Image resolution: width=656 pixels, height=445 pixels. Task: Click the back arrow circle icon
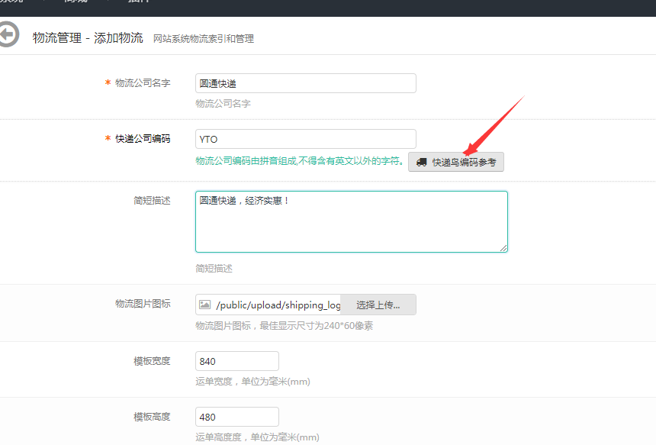tap(7, 35)
